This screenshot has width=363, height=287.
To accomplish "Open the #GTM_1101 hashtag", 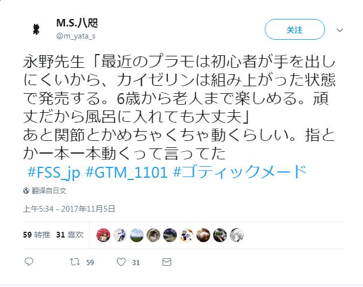I will [126, 172].
